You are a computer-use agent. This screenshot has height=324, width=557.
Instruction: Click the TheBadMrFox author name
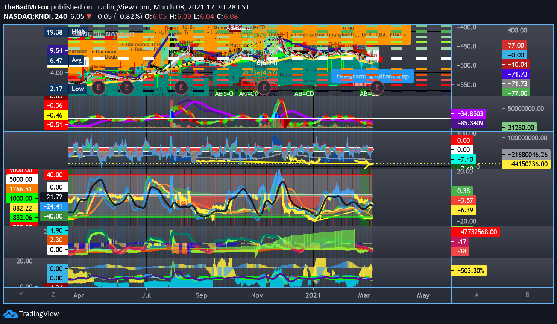pos(26,7)
